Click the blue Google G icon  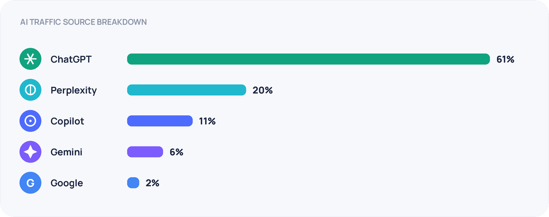click(30, 183)
